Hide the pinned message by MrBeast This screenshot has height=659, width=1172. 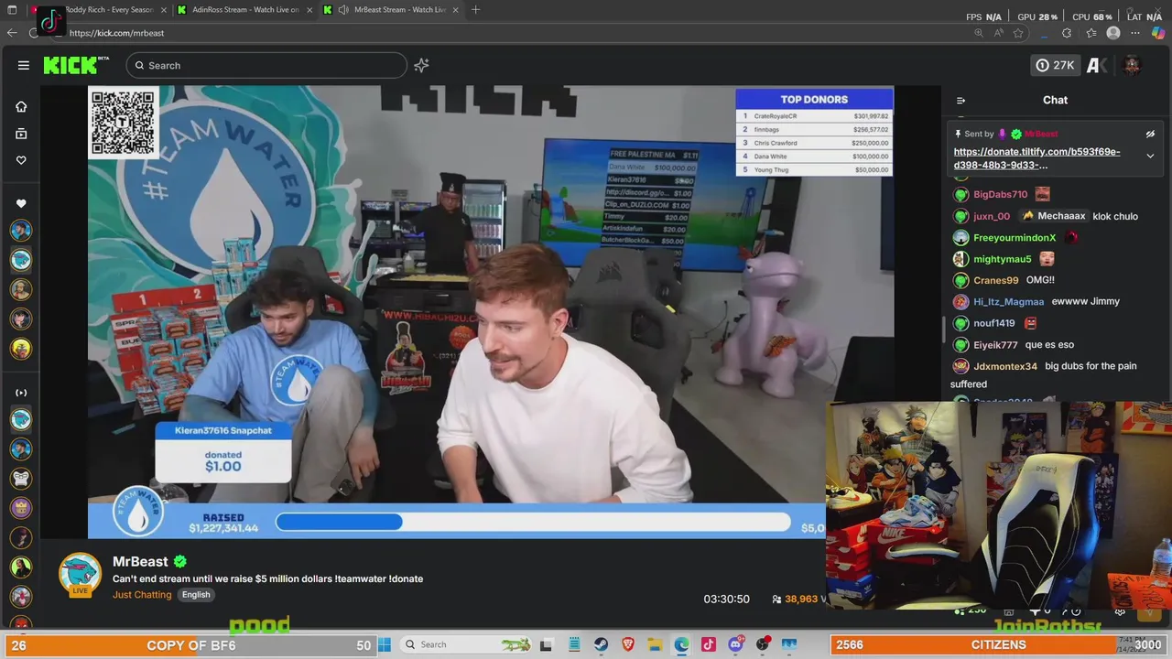1150,134
